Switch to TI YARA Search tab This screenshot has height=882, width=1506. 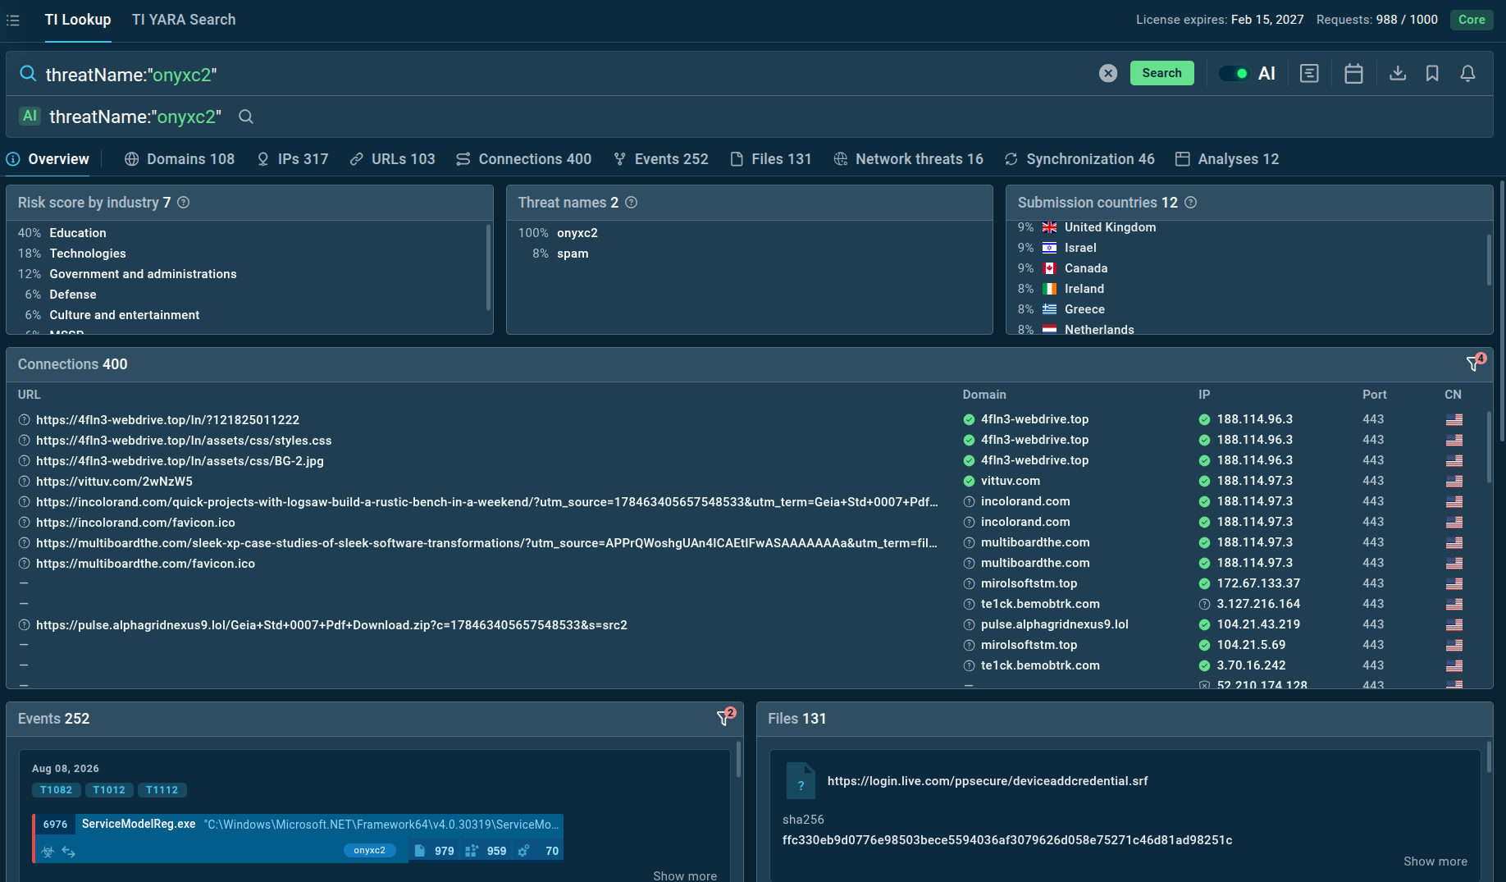184,20
